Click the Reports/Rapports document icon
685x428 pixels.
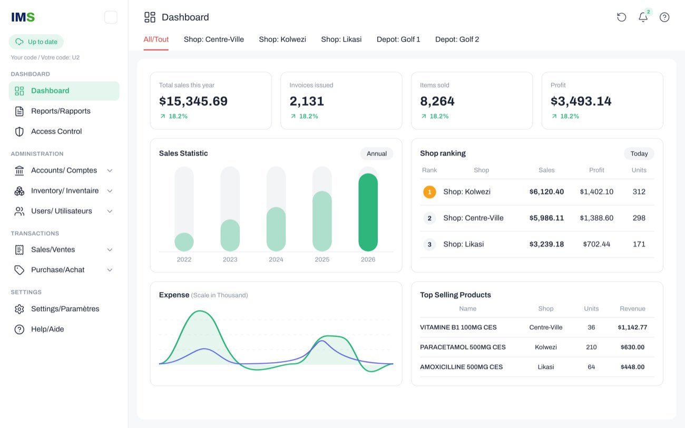[19, 111]
